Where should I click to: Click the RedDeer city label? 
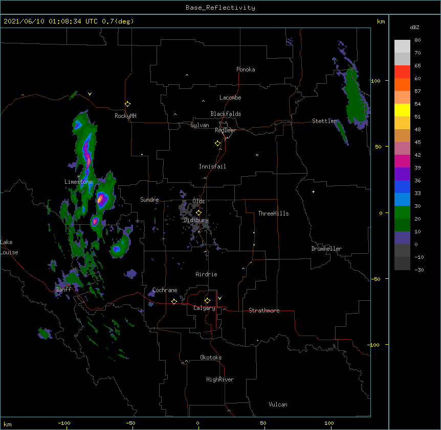[x=225, y=130]
